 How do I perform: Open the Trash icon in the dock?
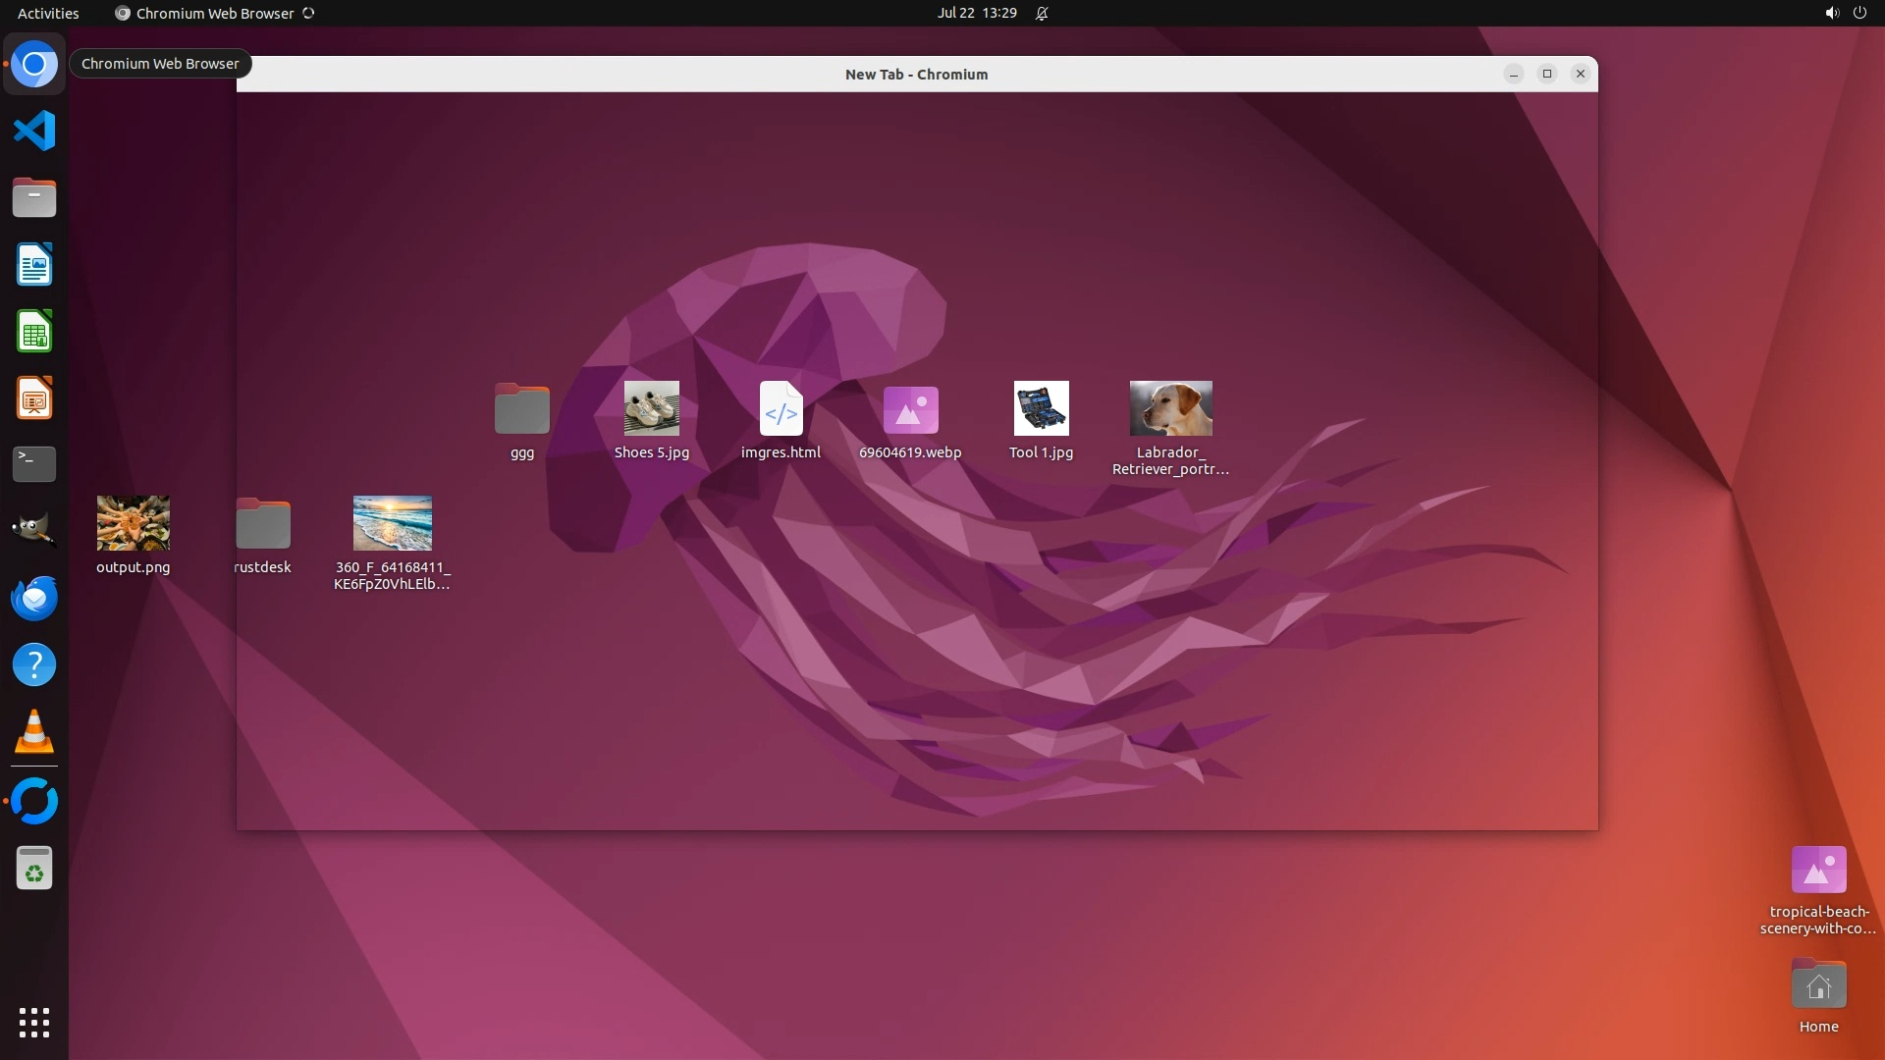pos(34,869)
